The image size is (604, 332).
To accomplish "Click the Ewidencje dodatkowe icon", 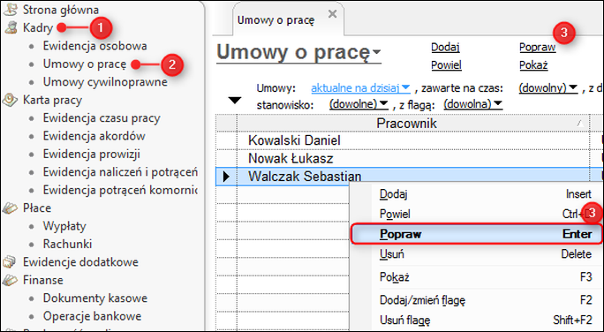I will [10, 262].
